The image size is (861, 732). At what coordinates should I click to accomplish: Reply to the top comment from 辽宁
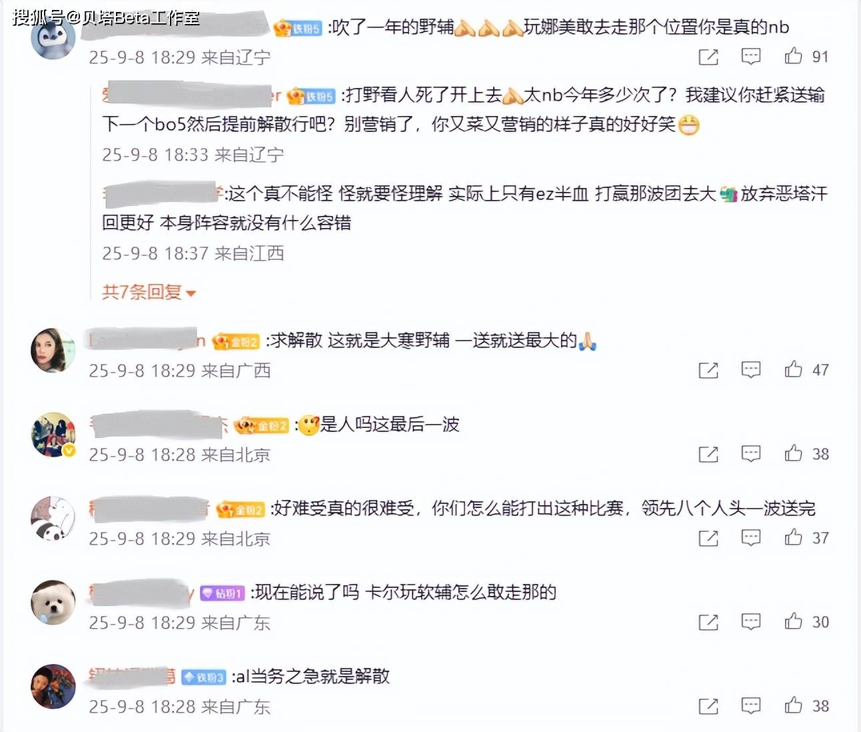[x=751, y=57]
